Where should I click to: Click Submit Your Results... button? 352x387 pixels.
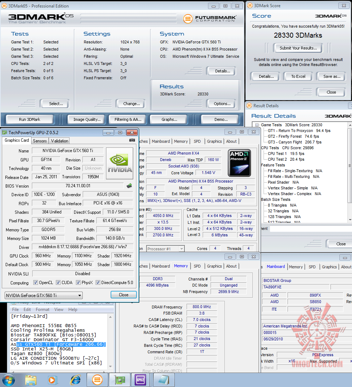point(298,48)
